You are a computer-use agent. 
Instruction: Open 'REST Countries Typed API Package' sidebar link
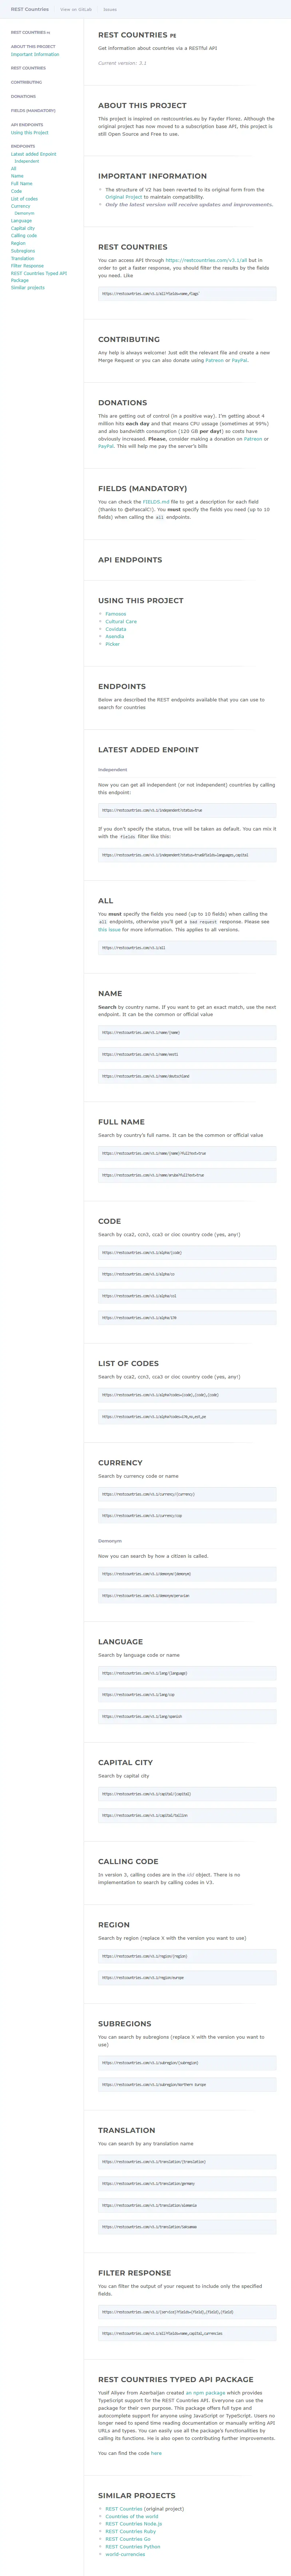click(x=39, y=277)
